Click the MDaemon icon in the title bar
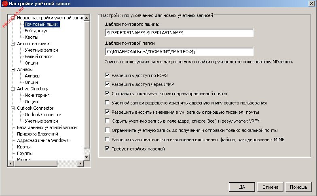Screen dimensions: 317x196 point(4,4)
